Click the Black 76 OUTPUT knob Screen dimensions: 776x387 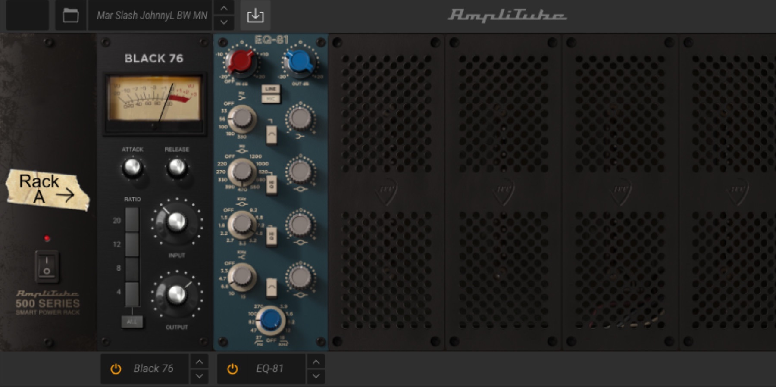click(176, 294)
